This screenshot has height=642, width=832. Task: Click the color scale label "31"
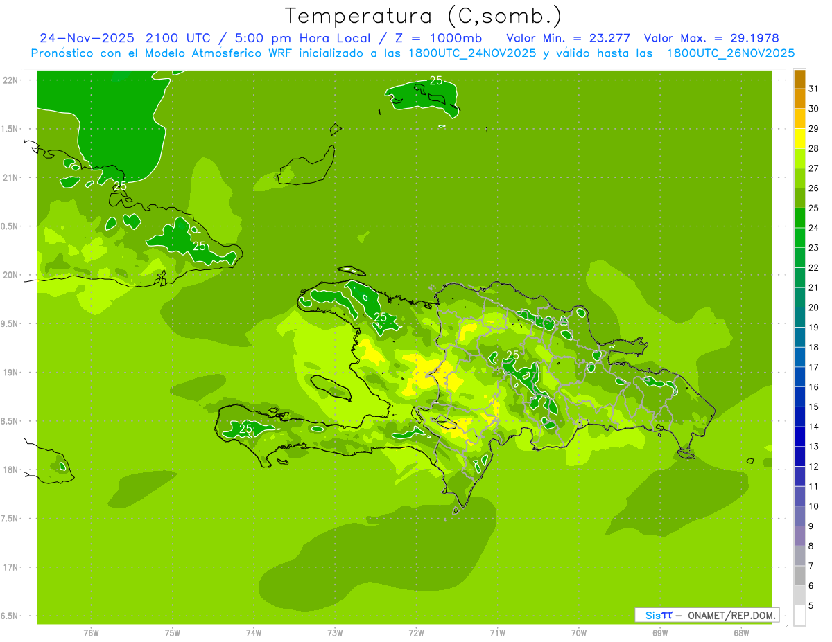[x=814, y=89]
